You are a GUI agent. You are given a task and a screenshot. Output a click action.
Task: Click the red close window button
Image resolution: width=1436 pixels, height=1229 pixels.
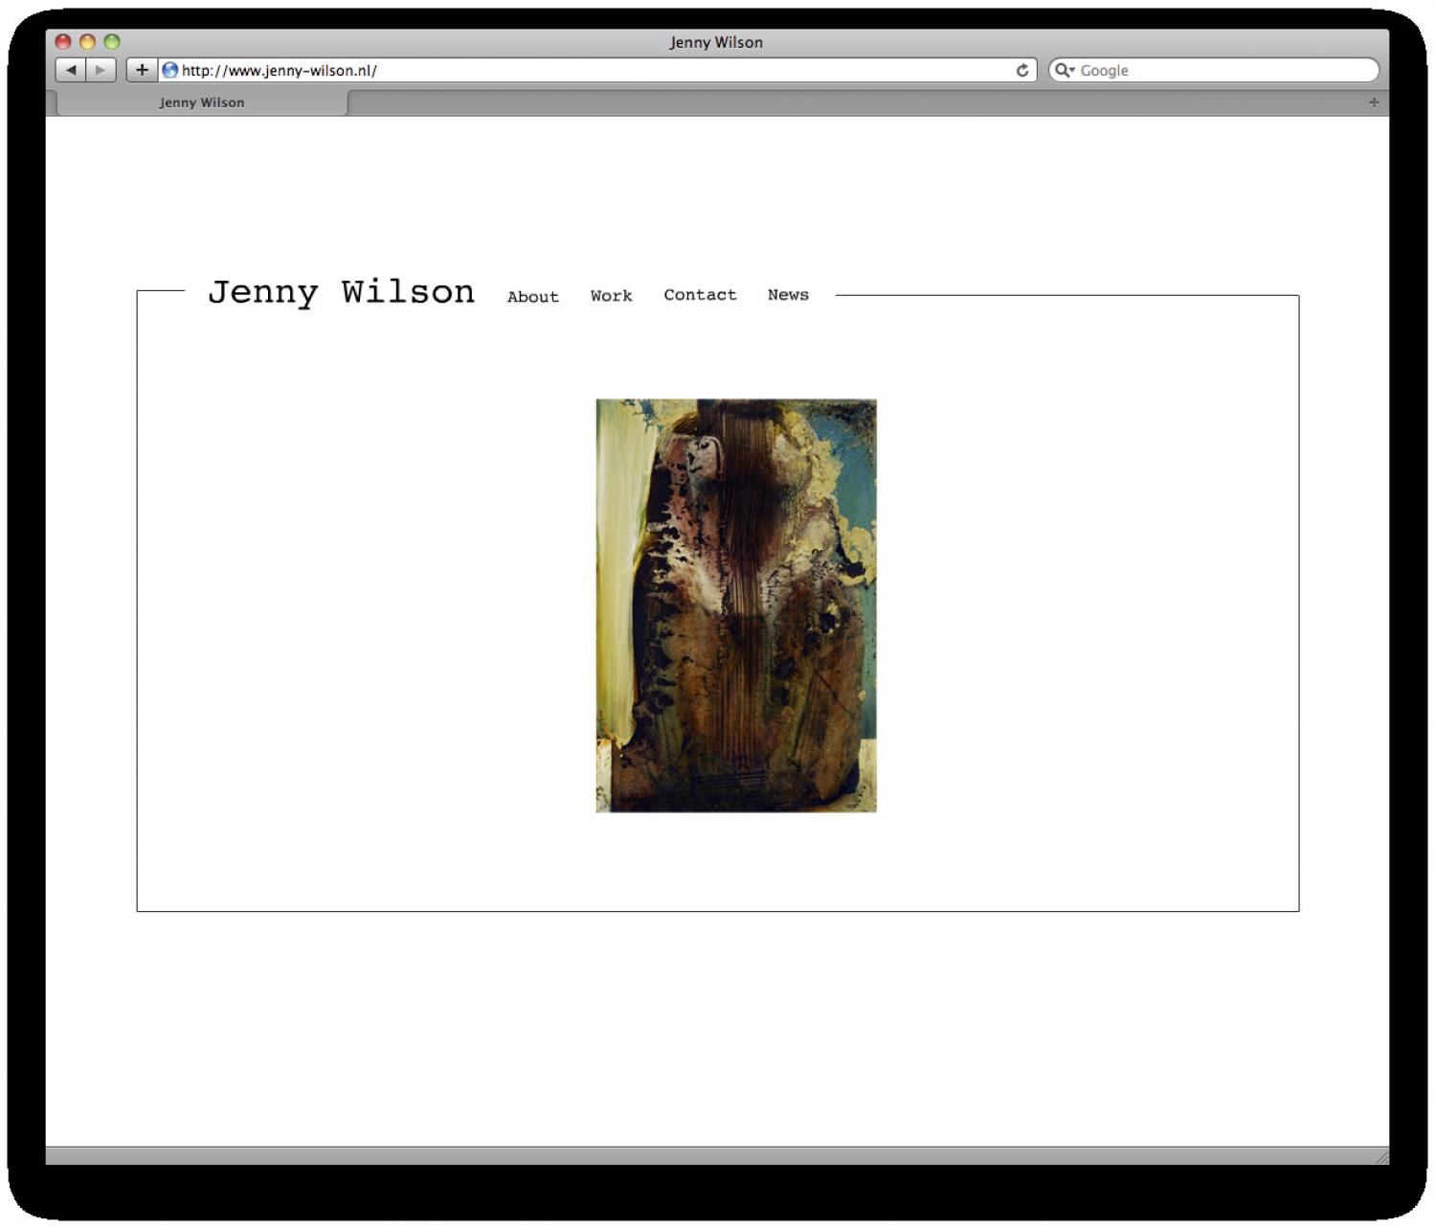tap(63, 42)
